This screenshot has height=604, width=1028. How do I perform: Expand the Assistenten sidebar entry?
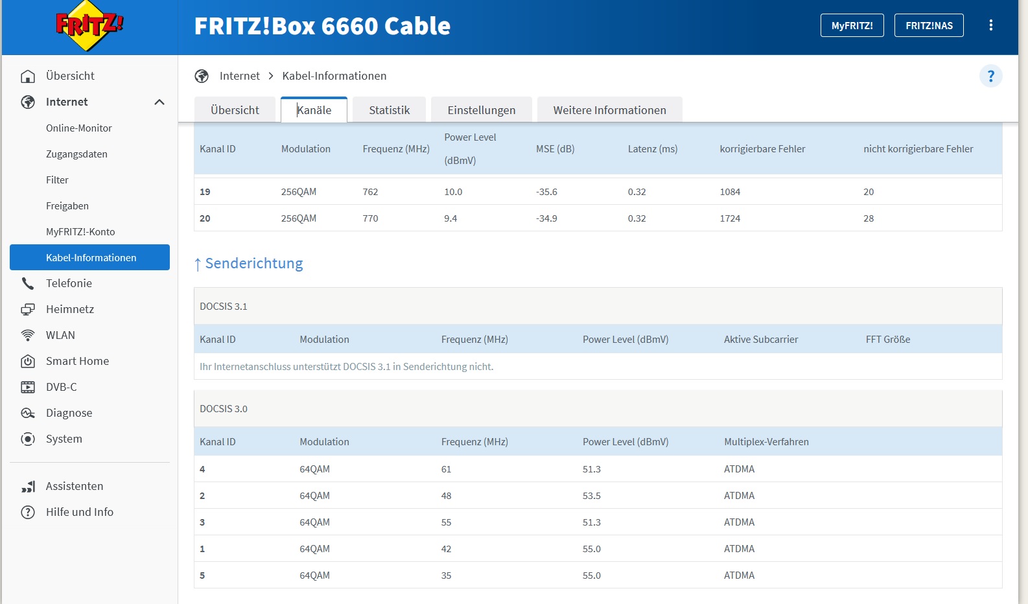[75, 486]
